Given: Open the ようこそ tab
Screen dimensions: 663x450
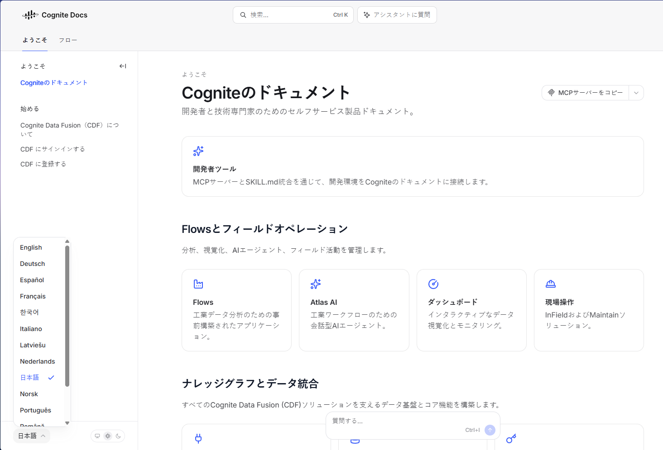Looking at the screenshot, I should [35, 40].
